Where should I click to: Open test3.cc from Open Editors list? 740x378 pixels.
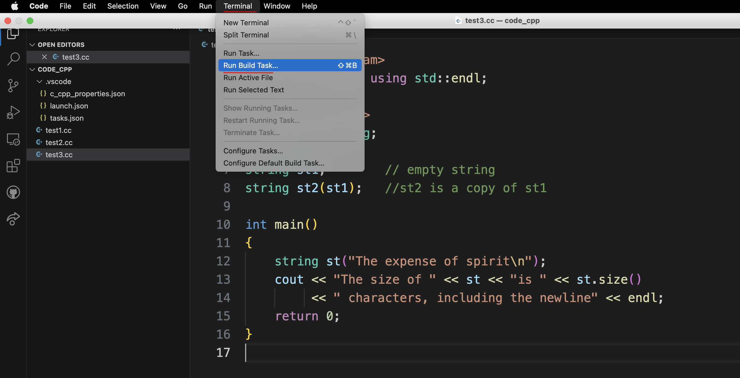point(108,57)
